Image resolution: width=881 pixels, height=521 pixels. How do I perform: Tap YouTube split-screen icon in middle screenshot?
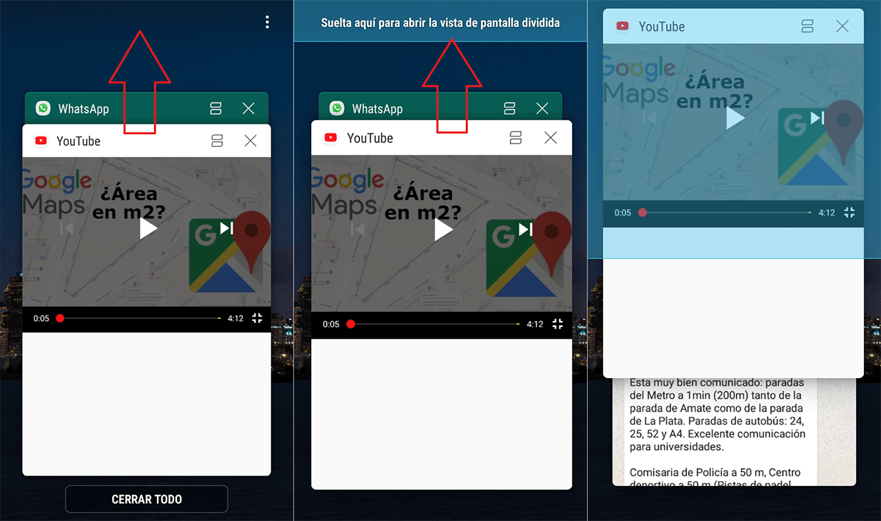tap(516, 137)
